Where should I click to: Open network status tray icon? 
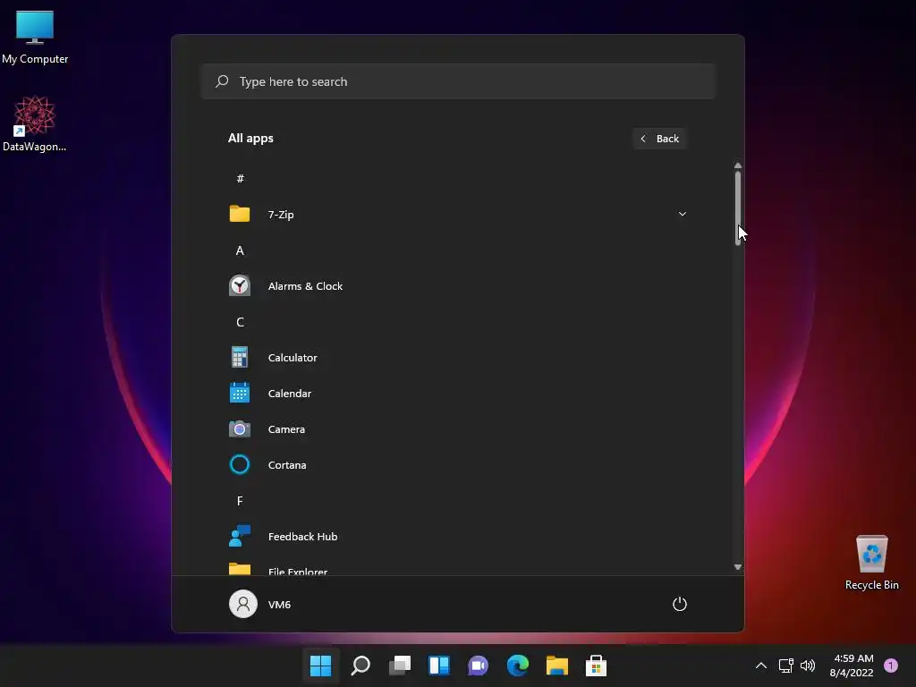point(785,666)
